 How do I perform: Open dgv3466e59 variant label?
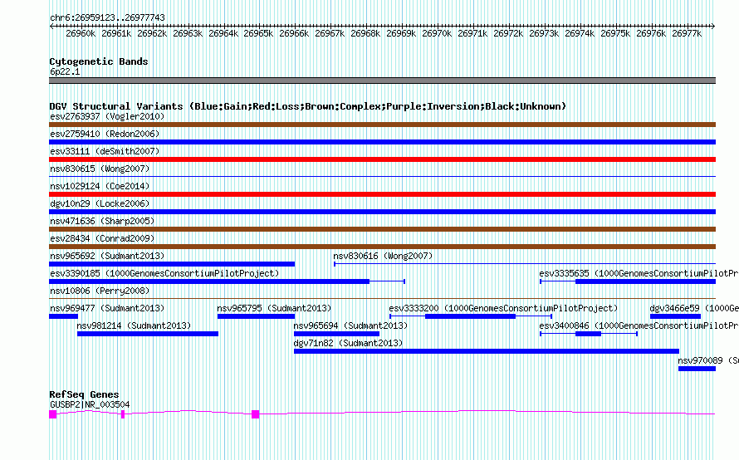pyautogui.click(x=694, y=308)
